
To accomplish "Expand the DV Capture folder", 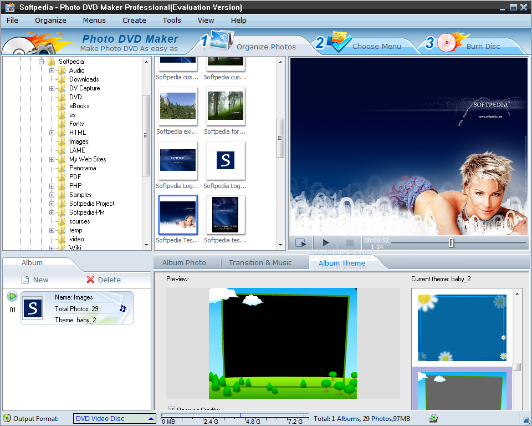I will click(52, 88).
